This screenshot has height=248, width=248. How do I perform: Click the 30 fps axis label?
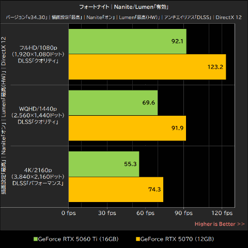(x=107, y=213)
